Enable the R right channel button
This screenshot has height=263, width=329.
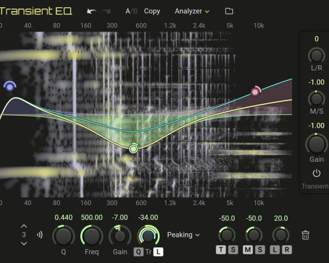tap(287, 250)
